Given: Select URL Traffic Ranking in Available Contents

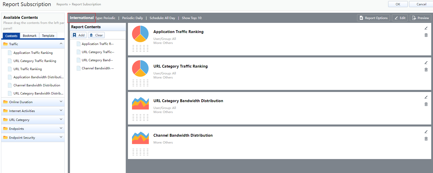Looking at the screenshot, I should [x=28, y=69].
